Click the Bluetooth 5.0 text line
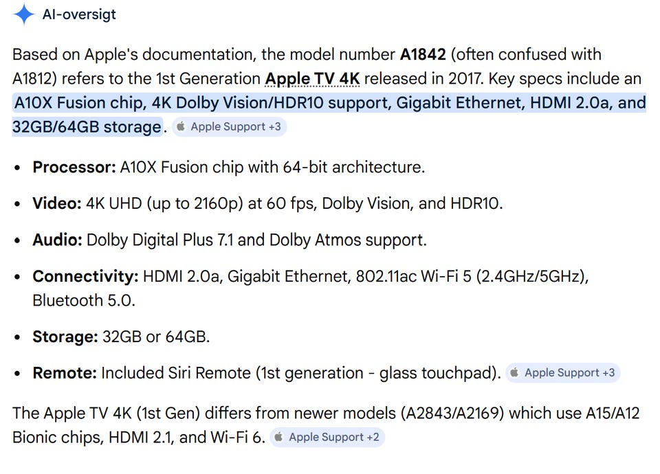 84,300
